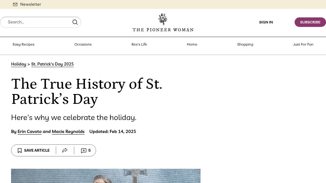Click the article hero image
Screen dimensions: 326x183
pos(106,176)
